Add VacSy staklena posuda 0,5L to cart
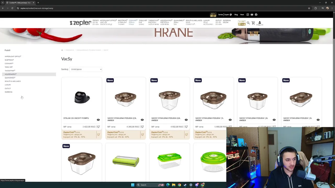Screen dimensions: 335x188 point(142,127)
